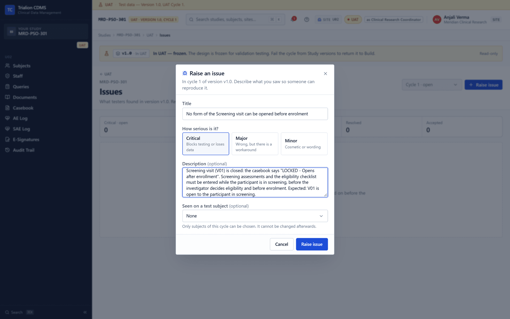Choose Major severity card
Screen dimensions: 510x319
pyautogui.click(x=255, y=144)
